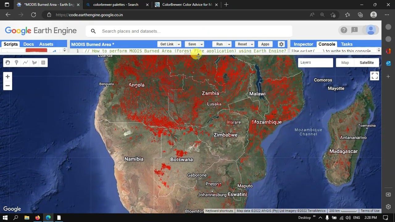395x222 pixels.
Task: Choose the draw rectangle tool
Action: [x=43, y=63]
